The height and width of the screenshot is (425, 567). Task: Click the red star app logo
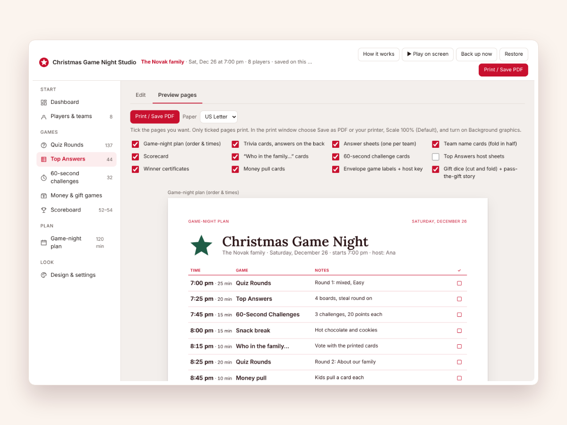point(44,62)
